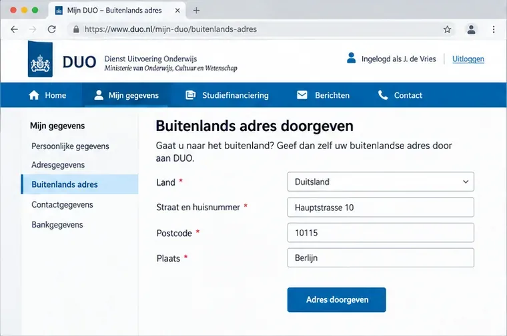
Task: Click the Mijn gegevens person icon
Action: point(99,94)
